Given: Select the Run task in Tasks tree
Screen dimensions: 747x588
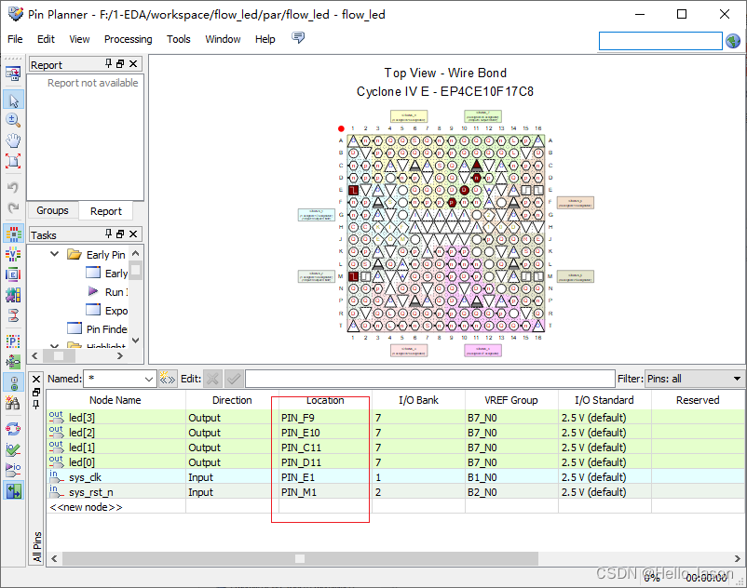Looking at the screenshot, I should coord(107,291).
